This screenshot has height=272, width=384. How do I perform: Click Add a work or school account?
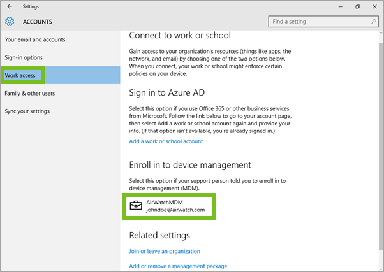click(x=166, y=141)
